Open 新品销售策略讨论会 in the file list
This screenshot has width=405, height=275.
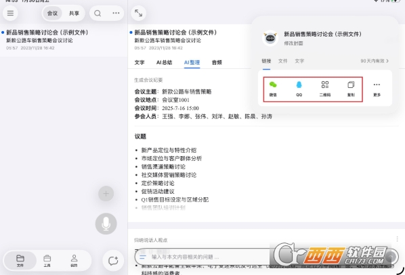click(x=64, y=40)
